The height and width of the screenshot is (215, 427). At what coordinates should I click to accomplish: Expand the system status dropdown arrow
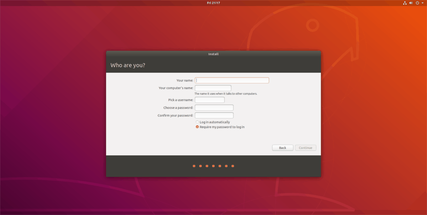click(x=422, y=2)
